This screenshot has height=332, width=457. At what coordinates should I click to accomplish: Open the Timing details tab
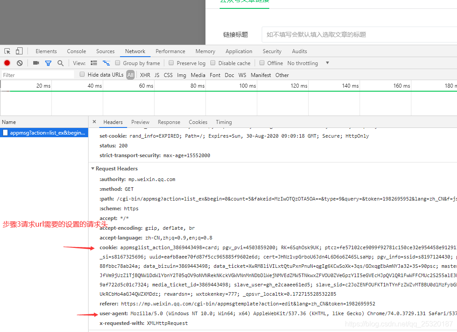click(x=224, y=122)
